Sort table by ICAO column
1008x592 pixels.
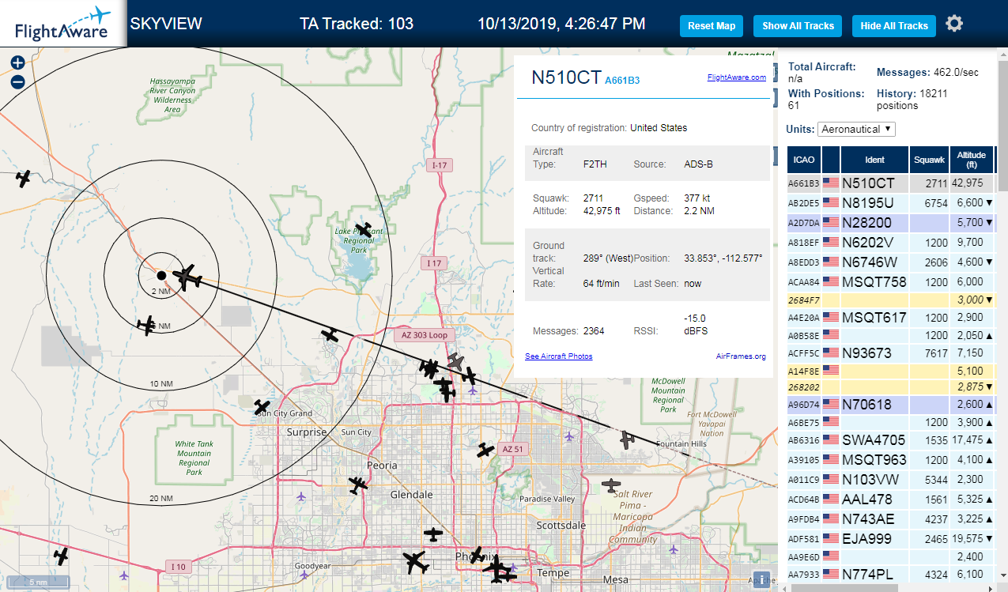point(804,160)
